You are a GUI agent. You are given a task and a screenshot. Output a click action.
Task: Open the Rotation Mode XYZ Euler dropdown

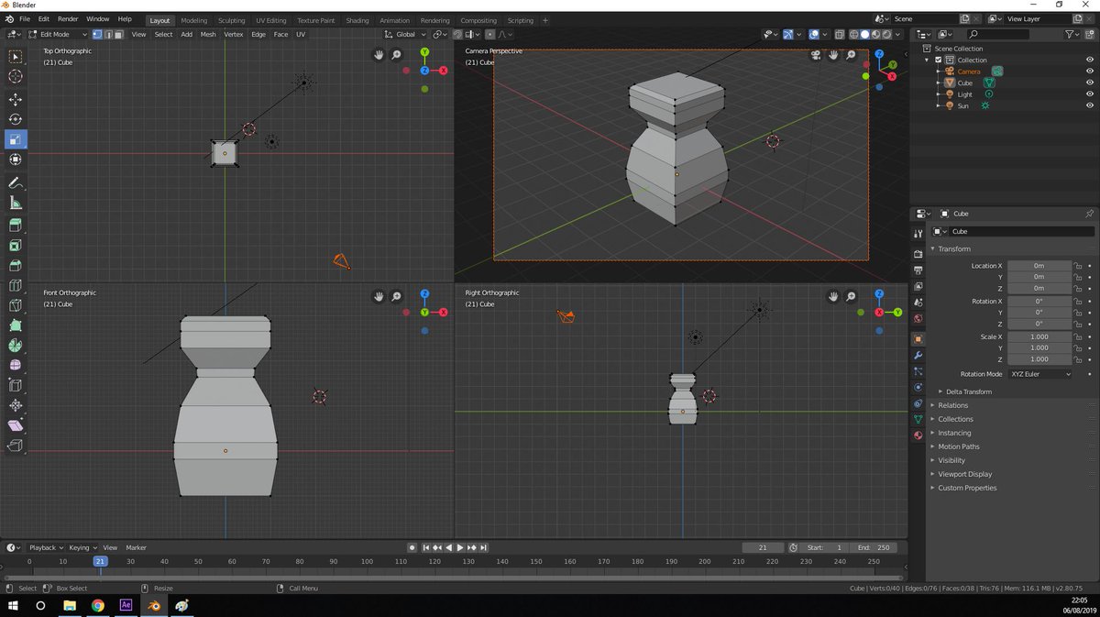point(1039,374)
